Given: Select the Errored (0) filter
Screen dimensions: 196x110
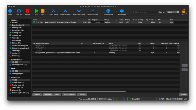Looking at the screenshot, I should tap(19, 56).
